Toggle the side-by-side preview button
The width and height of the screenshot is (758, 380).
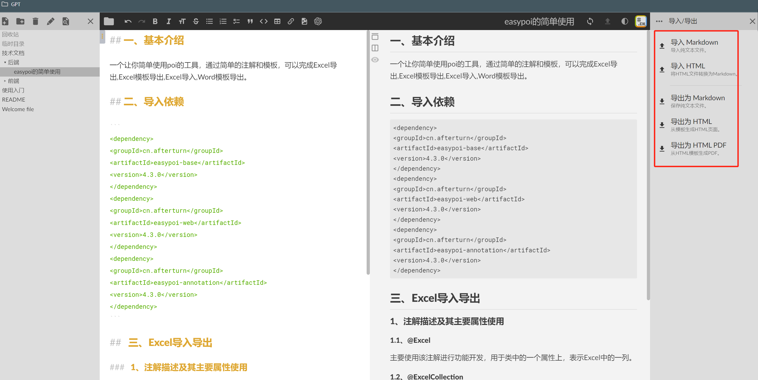pos(375,48)
